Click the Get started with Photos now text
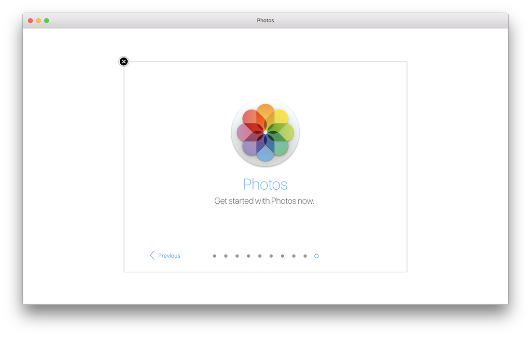Screen dimensions: 531x337 265,201
